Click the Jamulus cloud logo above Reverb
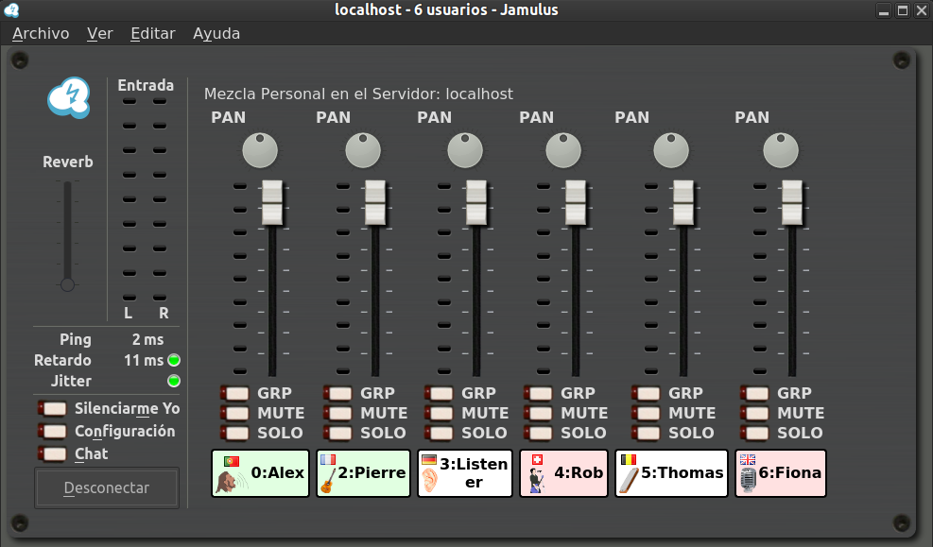 pyautogui.click(x=68, y=97)
